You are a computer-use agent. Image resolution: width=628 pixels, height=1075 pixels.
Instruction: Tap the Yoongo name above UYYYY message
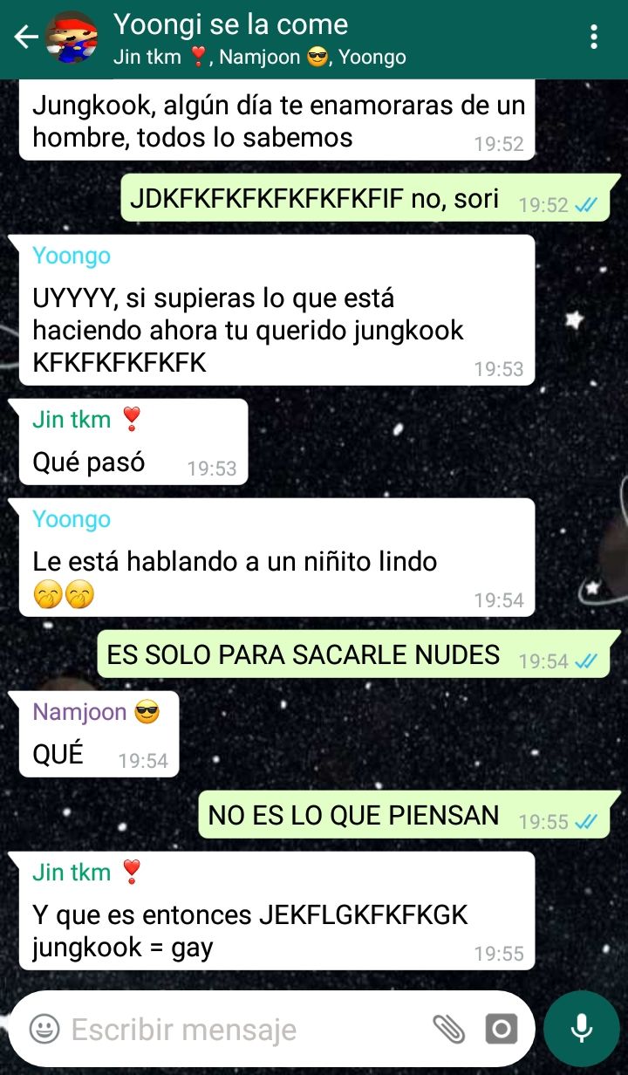[72, 256]
